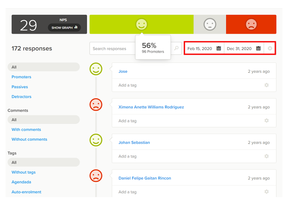Open the start date calendar icon
The width and height of the screenshot is (288, 208).
[x=219, y=48]
